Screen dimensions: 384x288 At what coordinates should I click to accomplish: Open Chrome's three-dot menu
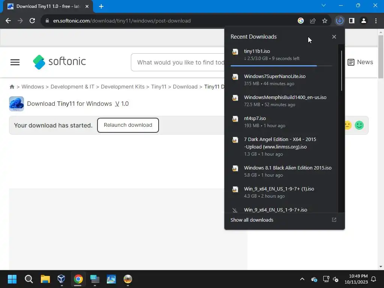(x=376, y=21)
